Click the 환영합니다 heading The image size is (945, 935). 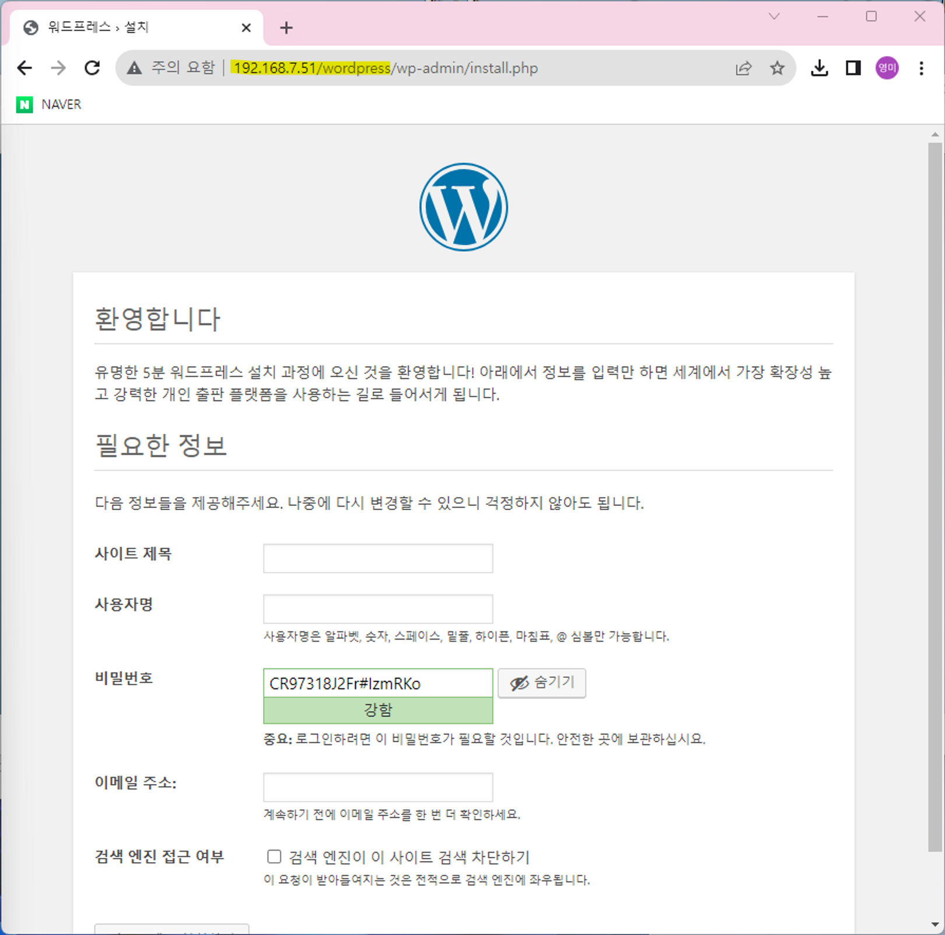157,319
